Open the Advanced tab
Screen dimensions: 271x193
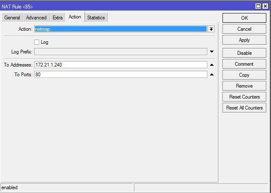pyautogui.click(x=36, y=18)
